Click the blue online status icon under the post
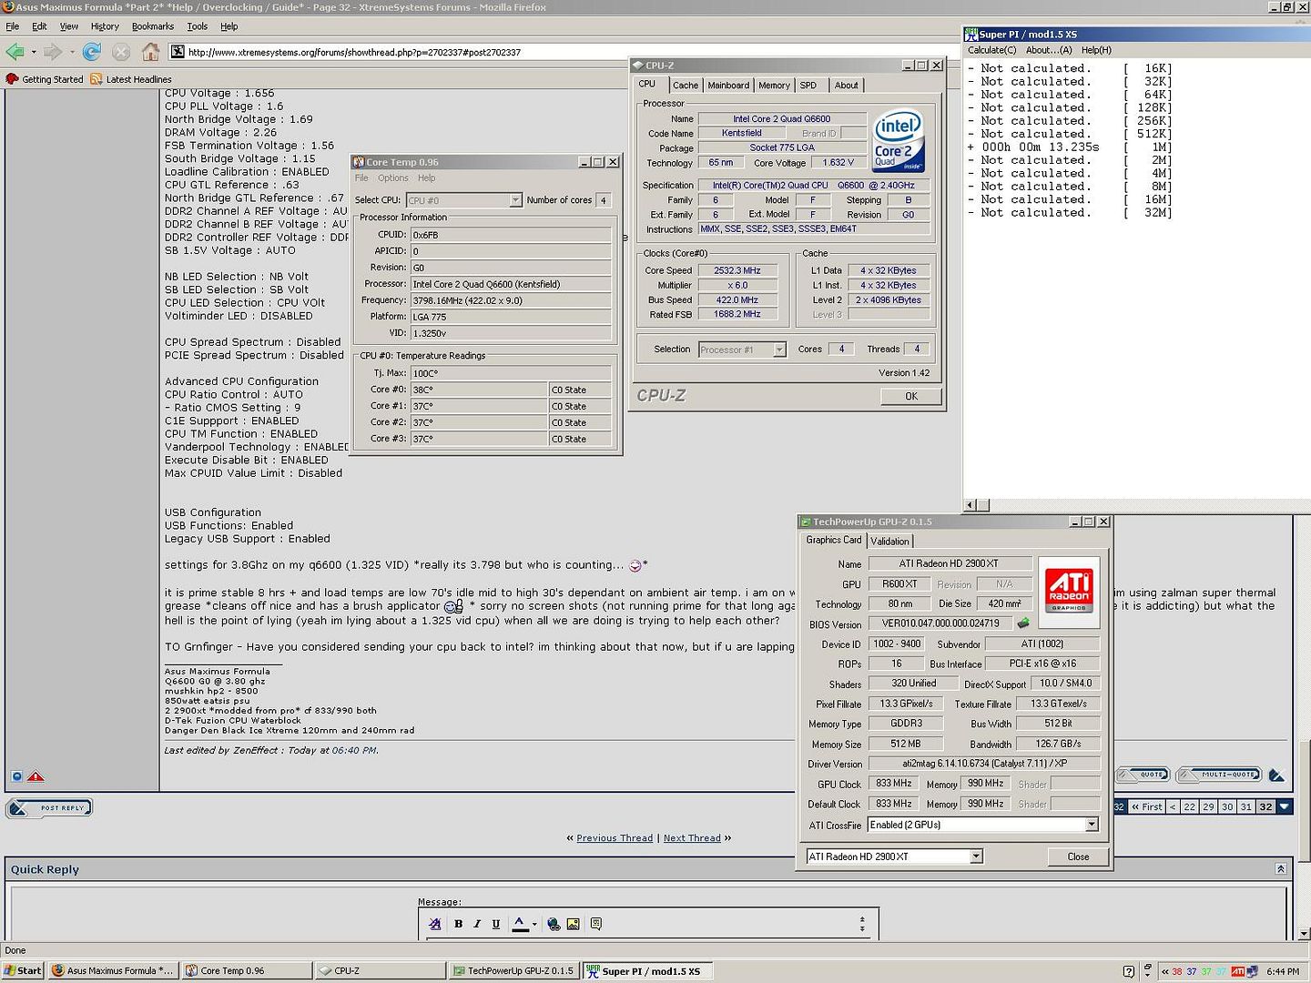Viewport: 1311px width, 983px height. tap(16, 776)
